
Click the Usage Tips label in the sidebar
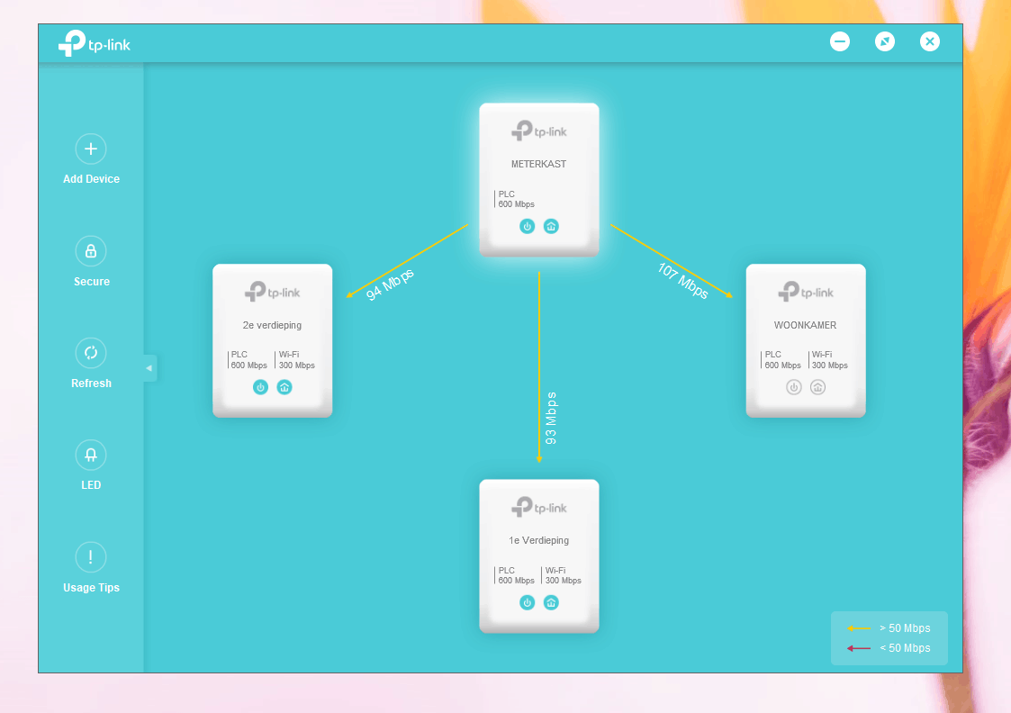(91, 588)
